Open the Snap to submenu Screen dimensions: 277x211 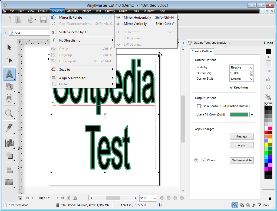tap(83, 69)
